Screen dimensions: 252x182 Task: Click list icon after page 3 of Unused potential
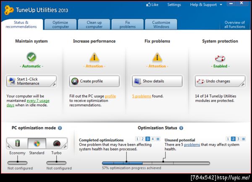click(244, 139)
